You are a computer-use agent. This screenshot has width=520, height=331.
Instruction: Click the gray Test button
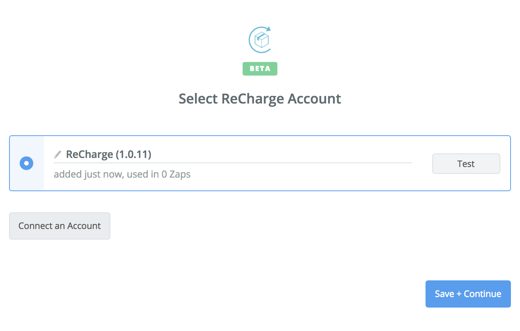point(466,164)
